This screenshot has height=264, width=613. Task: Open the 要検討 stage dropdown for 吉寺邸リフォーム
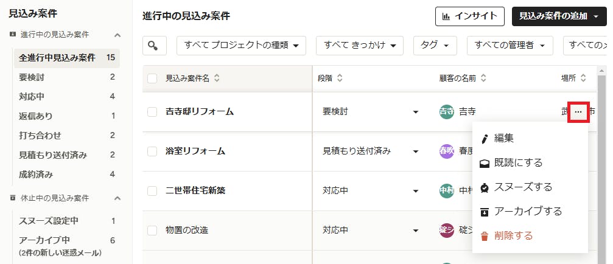416,112
